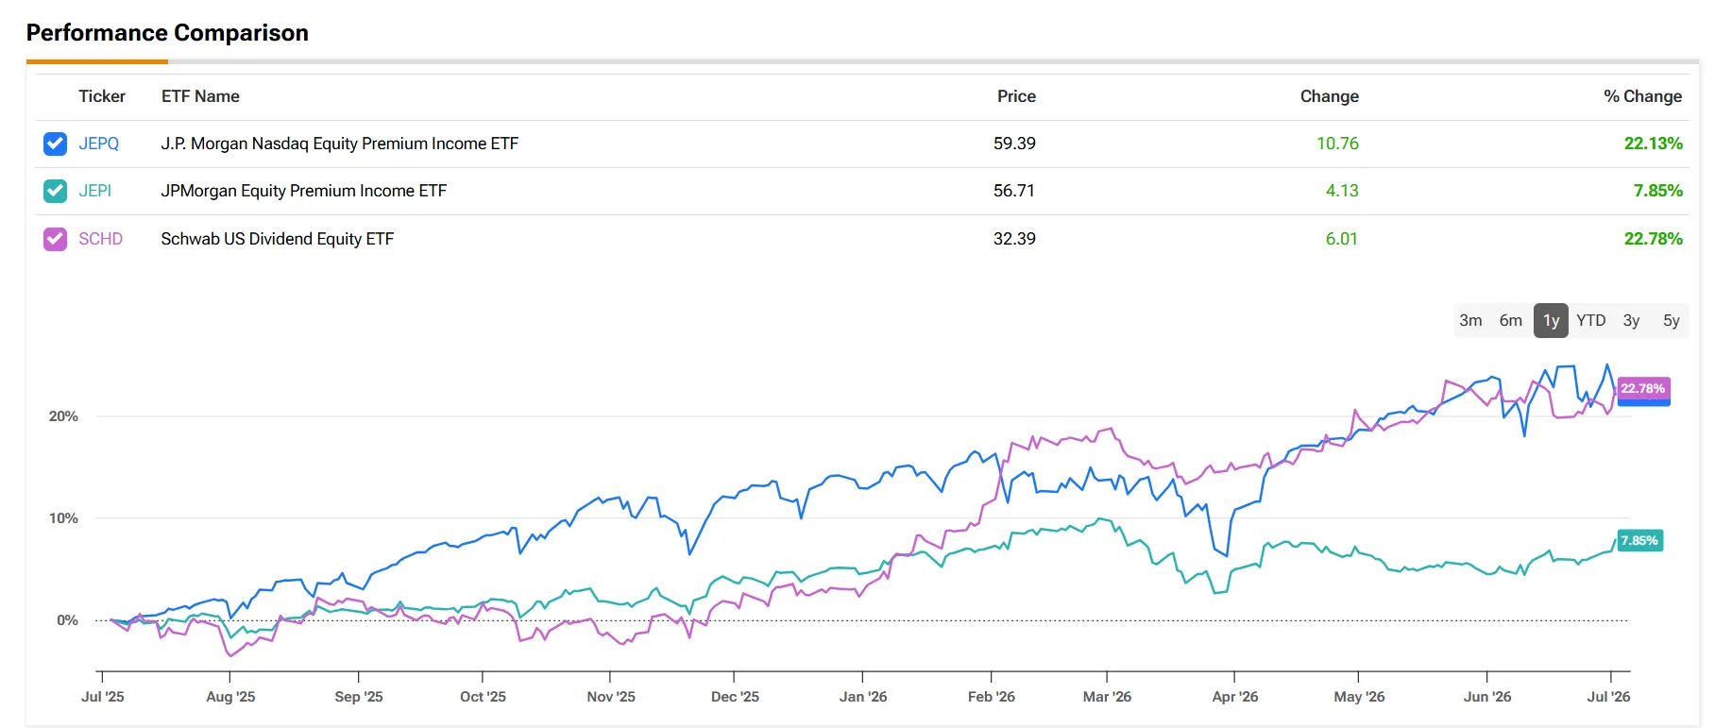Screen dimensions: 1715x728
Task: Click the Price column header
Action: (x=1016, y=96)
